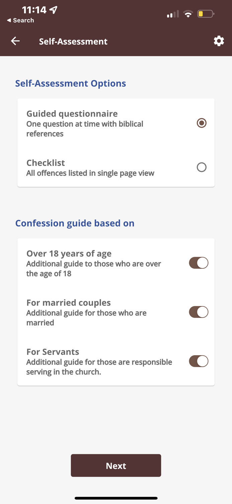232x504 pixels.
Task: Tap the back arrow to leave Self-Assessment
Action: pos(15,41)
